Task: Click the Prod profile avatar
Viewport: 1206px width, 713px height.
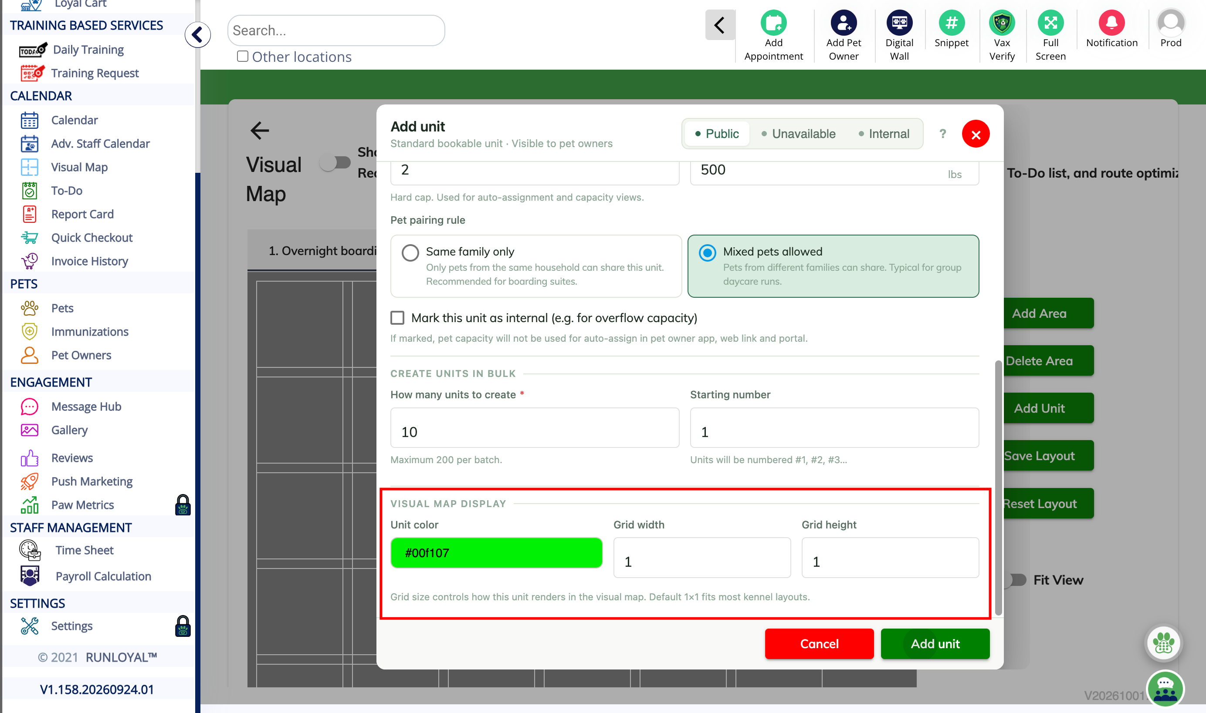Action: (x=1170, y=23)
